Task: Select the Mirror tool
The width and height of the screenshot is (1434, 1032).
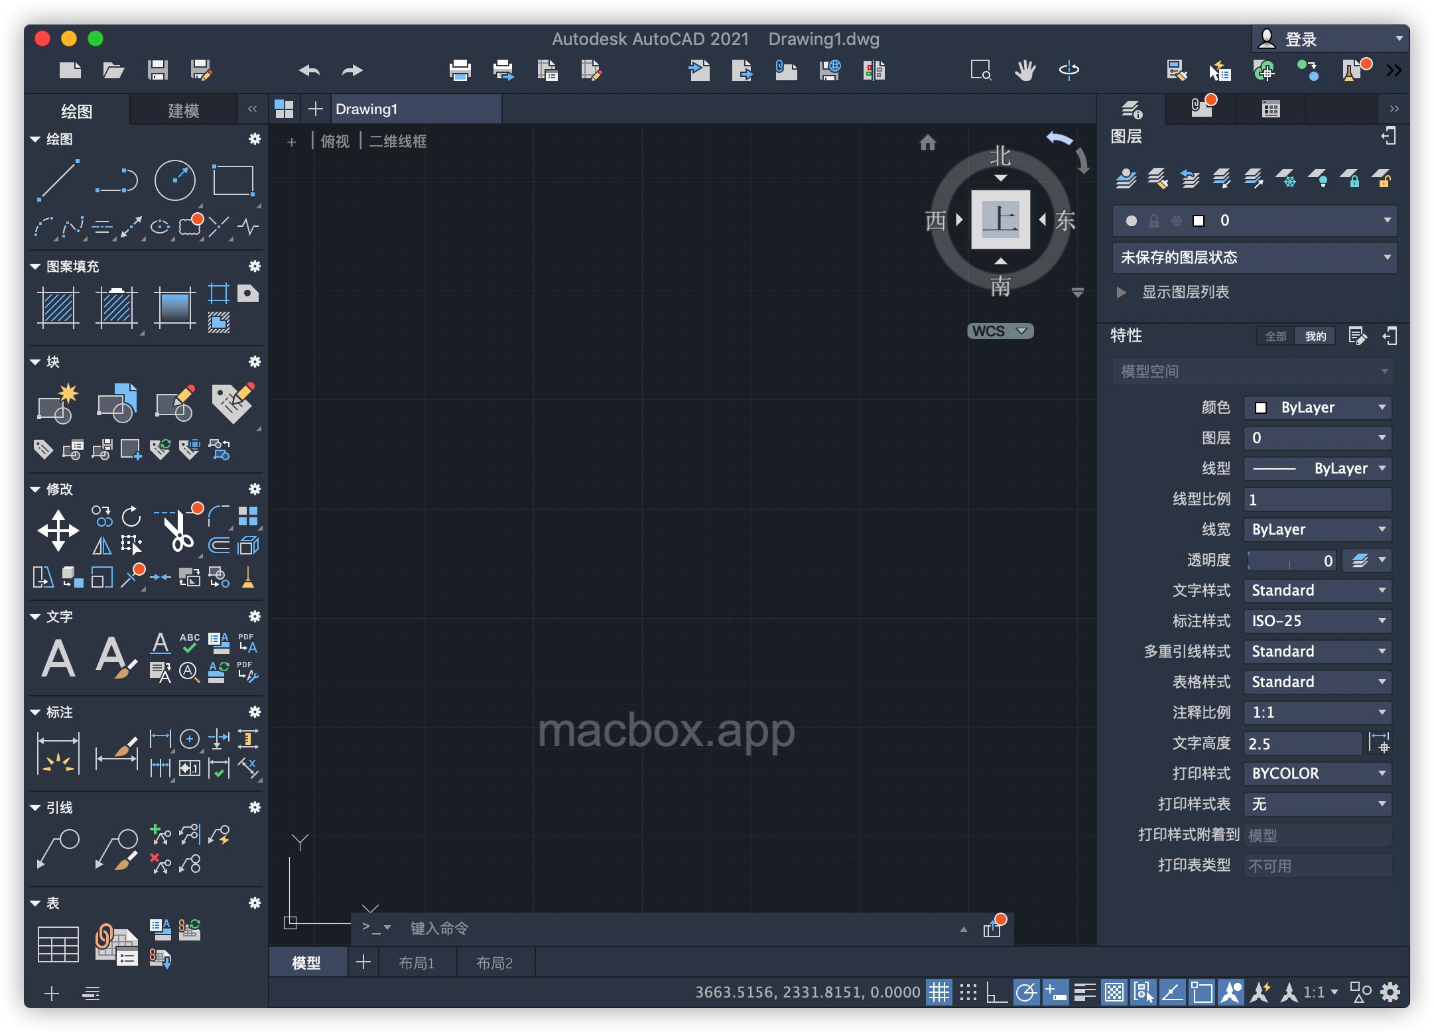Action: click(101, 545)
